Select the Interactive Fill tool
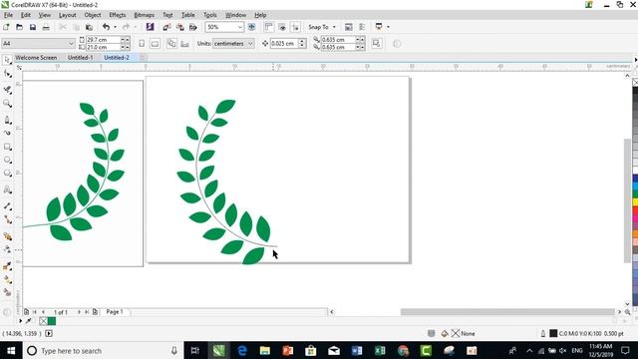This screenshot has height=359, width=638. click(7, 279)
